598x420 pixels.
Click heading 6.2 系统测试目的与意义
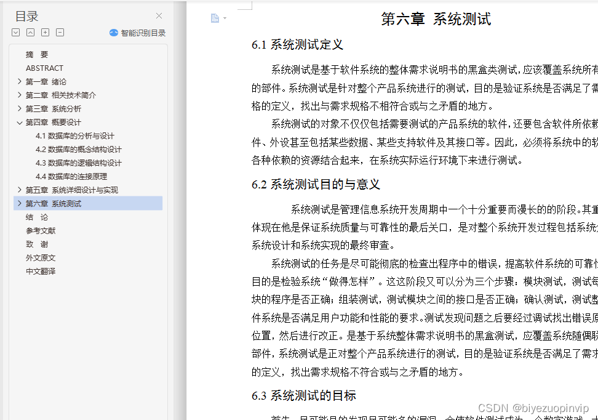316,184
